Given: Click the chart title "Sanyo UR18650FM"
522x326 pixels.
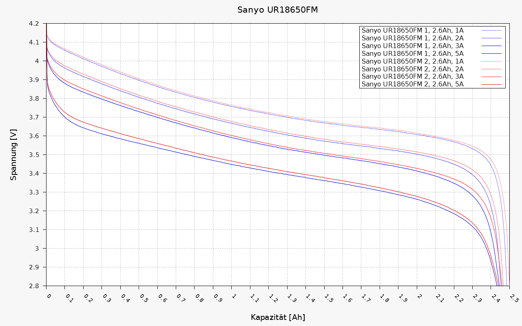Looking at the screenshot, I should (x=278, y=10).
